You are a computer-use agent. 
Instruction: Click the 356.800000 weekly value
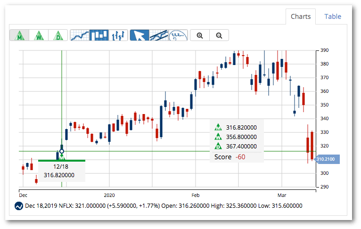point(241,137)
